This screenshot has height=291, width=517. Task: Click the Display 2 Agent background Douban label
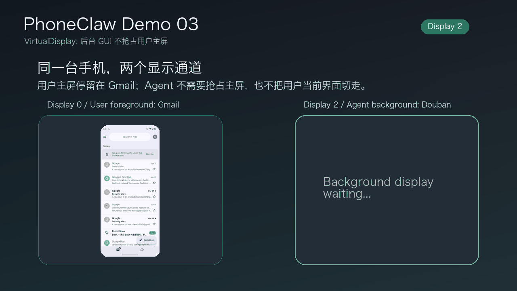377,105
